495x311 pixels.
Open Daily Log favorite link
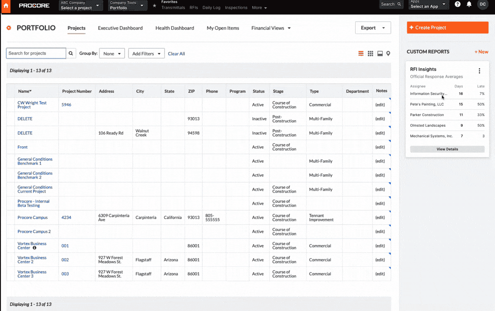point(211,7)
